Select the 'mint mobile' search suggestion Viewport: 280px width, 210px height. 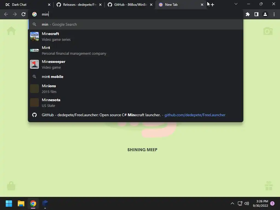[136, 77]
